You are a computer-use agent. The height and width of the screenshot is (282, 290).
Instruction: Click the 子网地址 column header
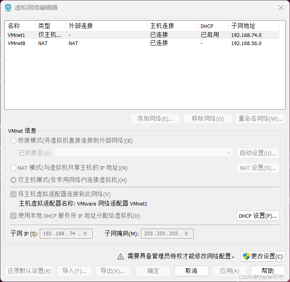click(x=254, y=26)
